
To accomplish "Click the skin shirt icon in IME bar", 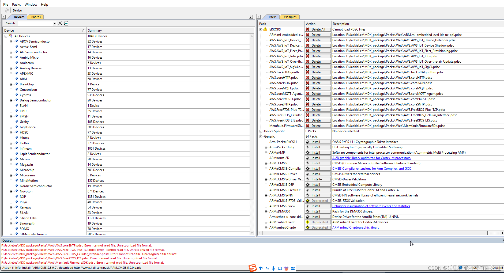I will click(x=286, y=268).
